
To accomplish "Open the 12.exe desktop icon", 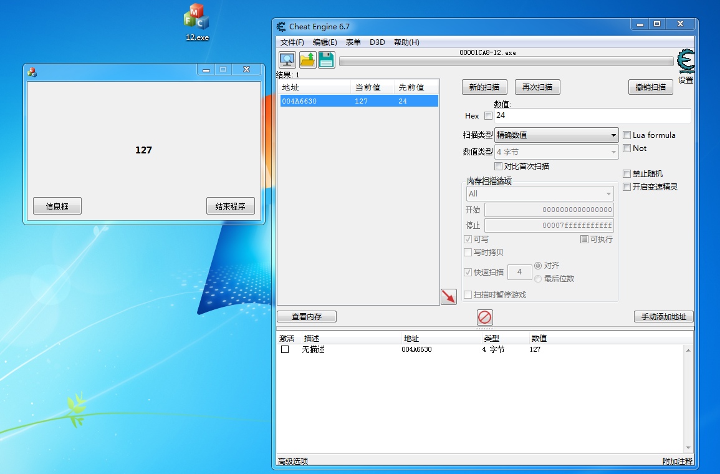I will (x=197, y=23).
